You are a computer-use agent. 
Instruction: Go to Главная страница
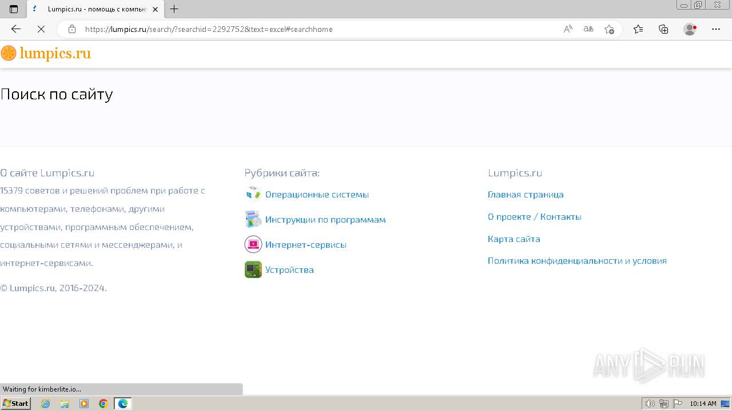point(526,195)
